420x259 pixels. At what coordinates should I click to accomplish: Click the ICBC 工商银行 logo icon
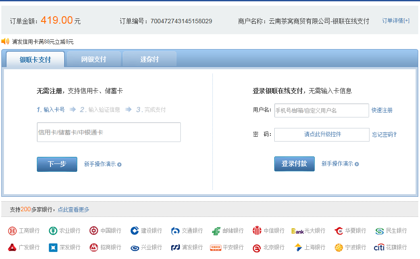(x=12, y=231)
